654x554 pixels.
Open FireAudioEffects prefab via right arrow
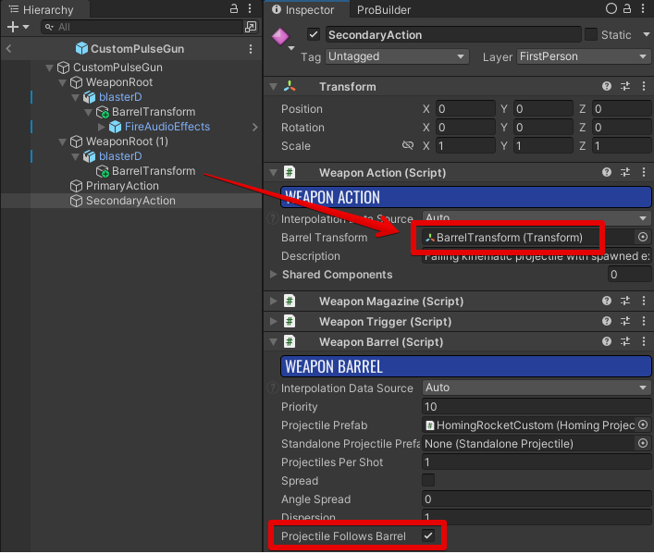254,128
